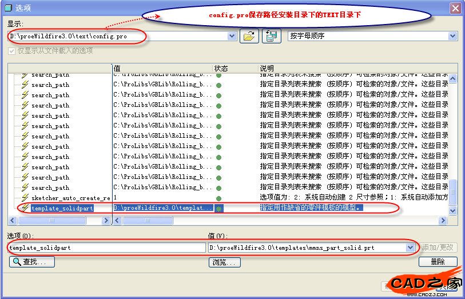Click description starting '选项值为: 2: 系统自动创建'

[x=354, y=197]
